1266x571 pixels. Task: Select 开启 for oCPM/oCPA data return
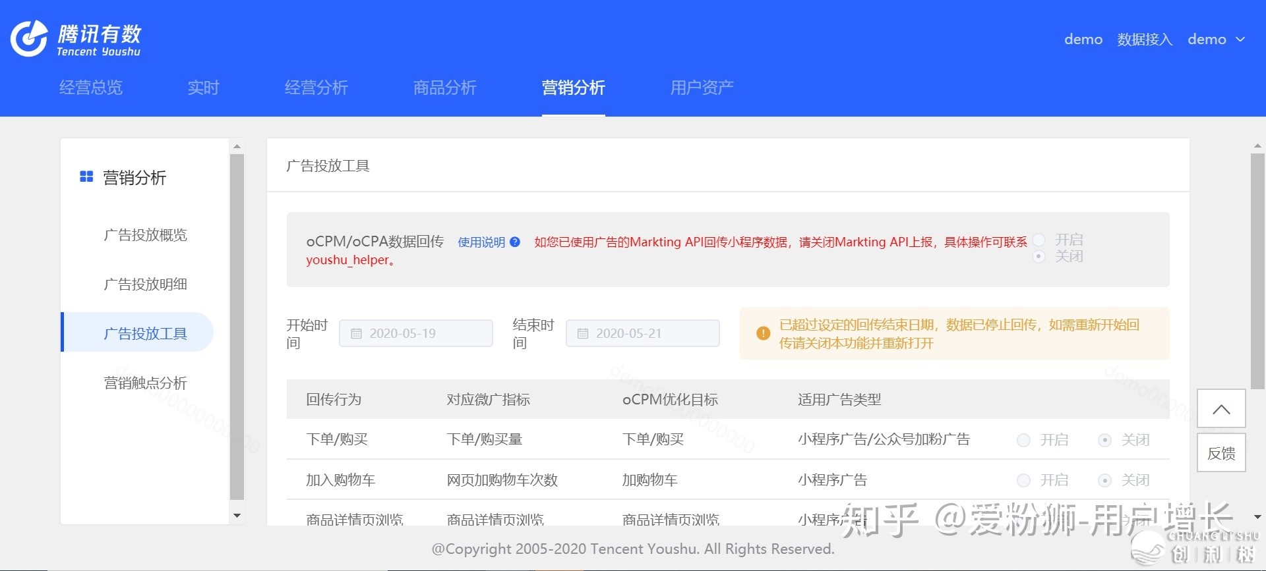click(1039, 240)
